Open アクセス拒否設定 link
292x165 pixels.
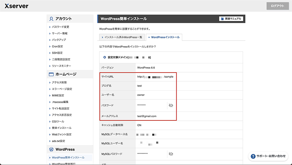tap(62, 115)
